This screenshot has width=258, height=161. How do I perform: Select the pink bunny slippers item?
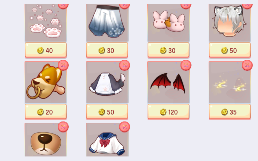(169, 23)
